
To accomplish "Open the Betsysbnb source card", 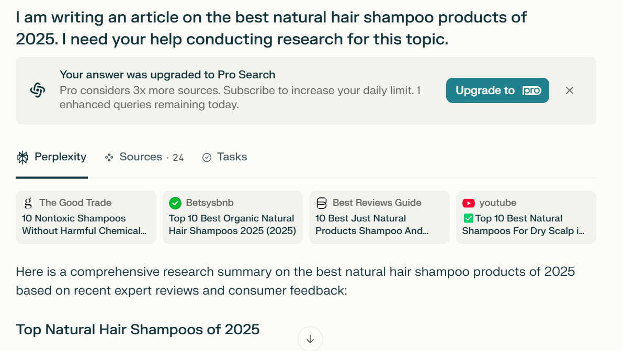I will (x=232, y=217).
